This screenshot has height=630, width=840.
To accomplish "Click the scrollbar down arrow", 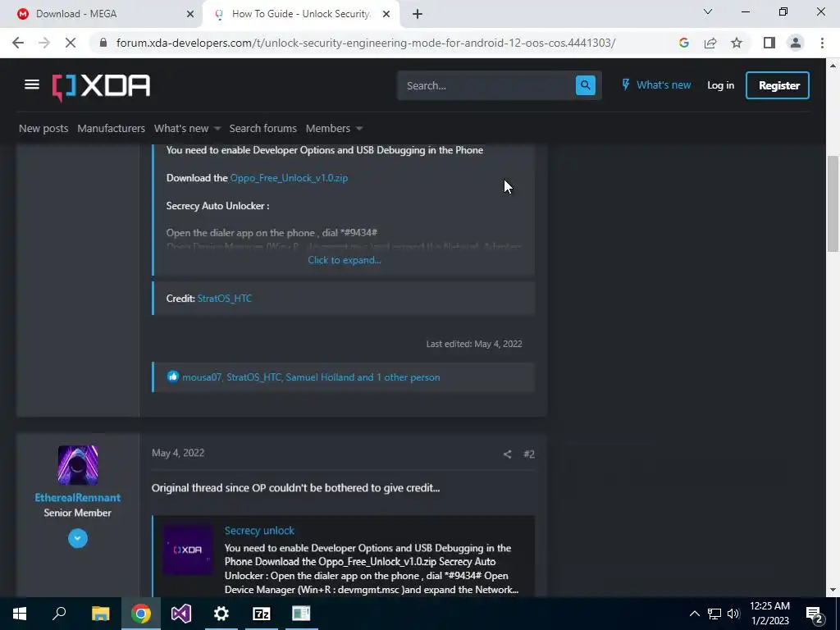I will (x=833, y=591).
